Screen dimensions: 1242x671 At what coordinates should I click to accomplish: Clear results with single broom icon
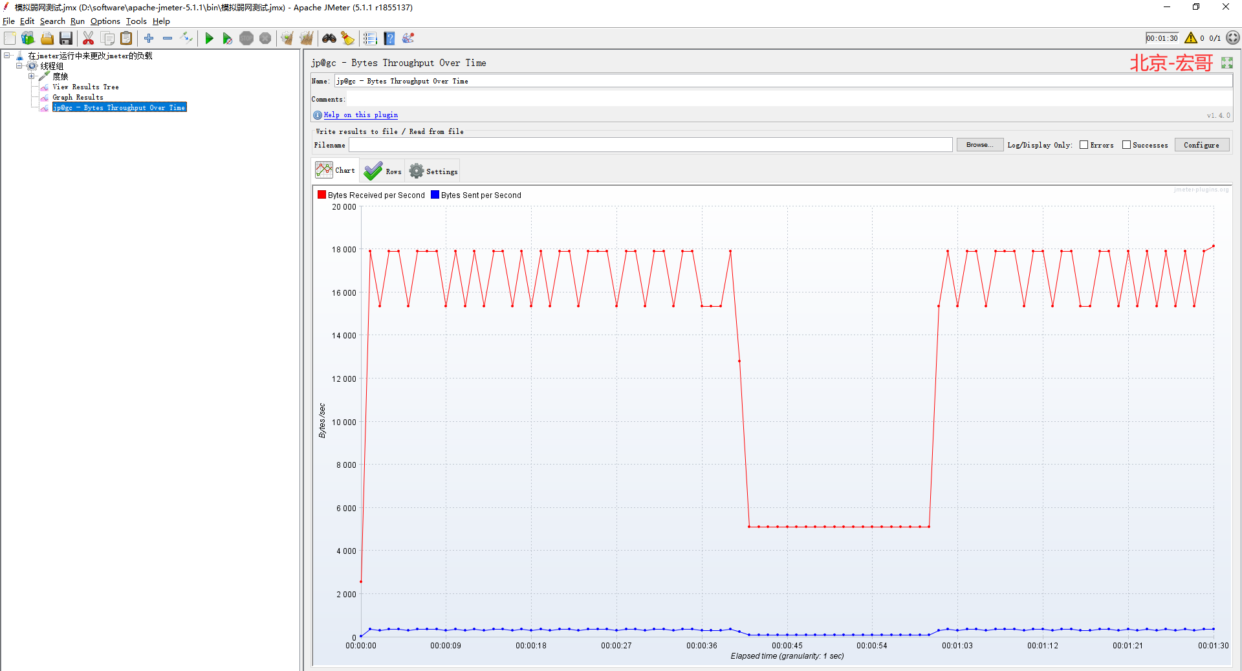tap(287, 39)
